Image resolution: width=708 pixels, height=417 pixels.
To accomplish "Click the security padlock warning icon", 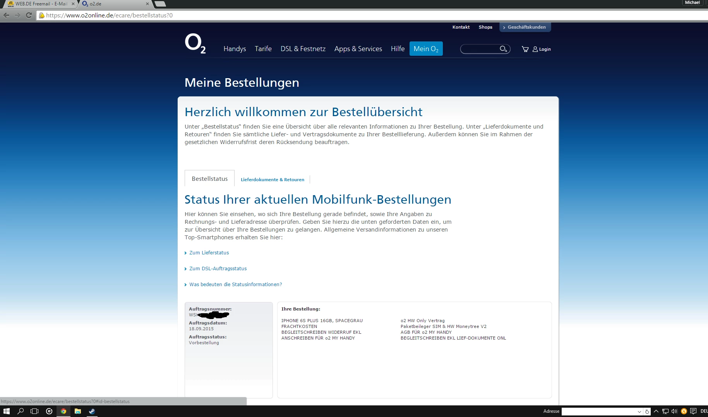I will [42, 15].
